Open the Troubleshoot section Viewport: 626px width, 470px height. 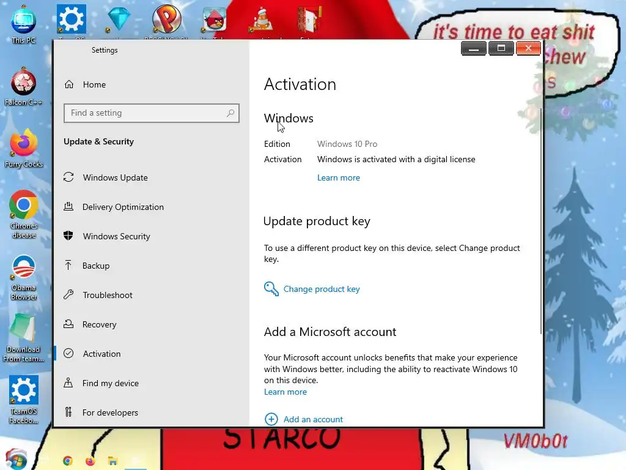click(108, 295)
